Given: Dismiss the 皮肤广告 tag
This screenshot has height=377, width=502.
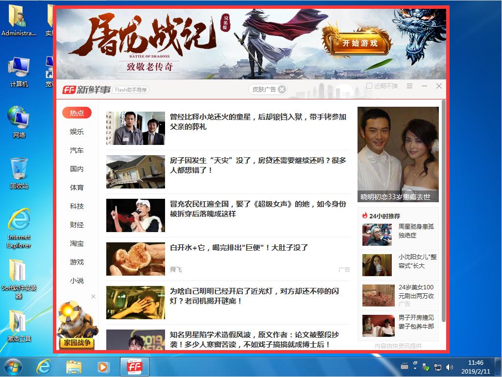Looking at the screenshot, I should point(282,90).
